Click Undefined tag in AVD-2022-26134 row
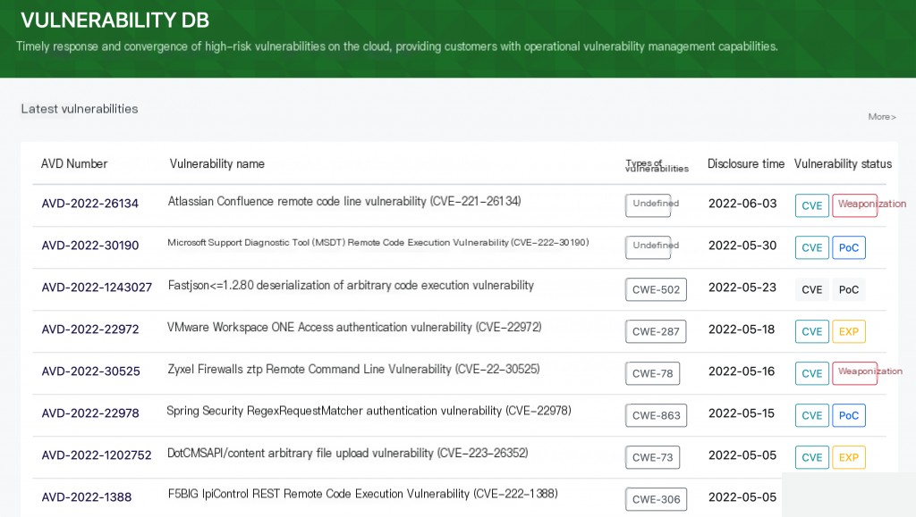 pyautogui.click(x=649, y=205)
